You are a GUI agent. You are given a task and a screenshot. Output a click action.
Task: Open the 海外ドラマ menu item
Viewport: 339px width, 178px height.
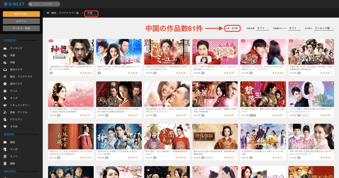coord(16,69)
